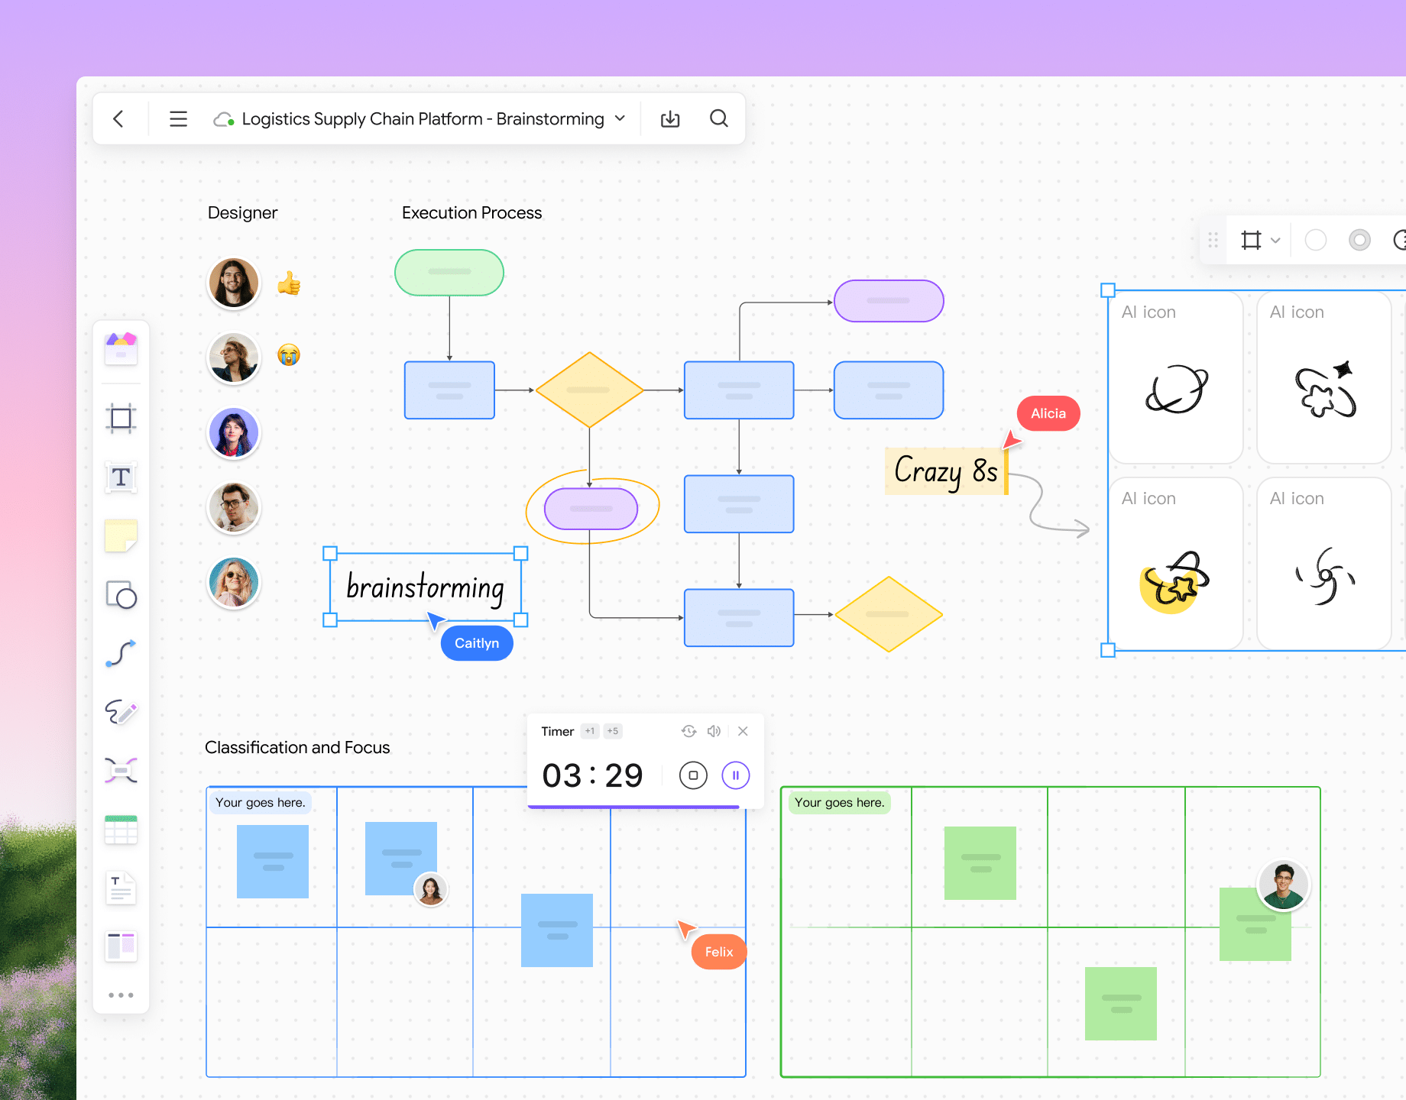Screen dimensions: 1406x1100
Task: Select the Frame tool in left sidebar
Action: [121, 419]
